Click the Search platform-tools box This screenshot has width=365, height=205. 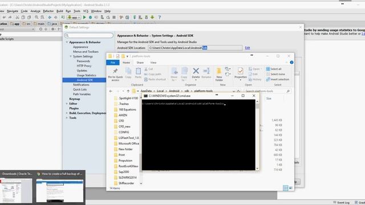click(267, 91)
